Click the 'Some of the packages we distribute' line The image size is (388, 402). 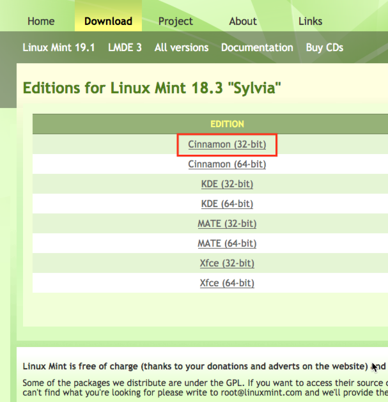click(205, 383)
